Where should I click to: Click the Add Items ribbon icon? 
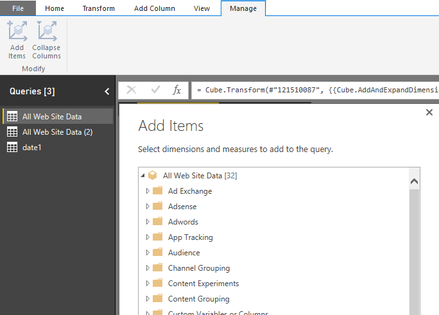pyautogui.click(x=17, y=31)
